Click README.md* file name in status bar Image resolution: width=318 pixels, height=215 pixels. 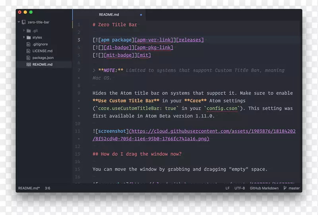tap(29, 188)
